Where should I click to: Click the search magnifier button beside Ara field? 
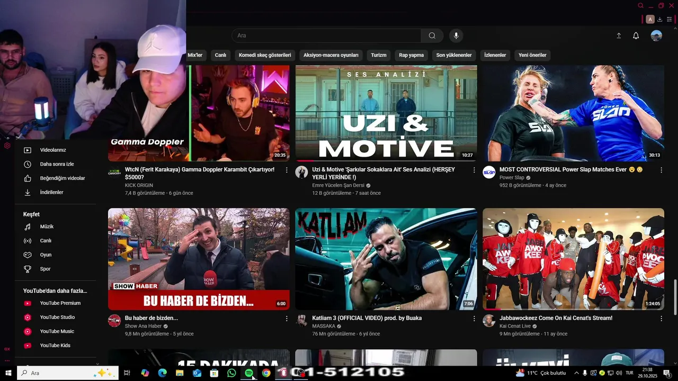[432, 35]
